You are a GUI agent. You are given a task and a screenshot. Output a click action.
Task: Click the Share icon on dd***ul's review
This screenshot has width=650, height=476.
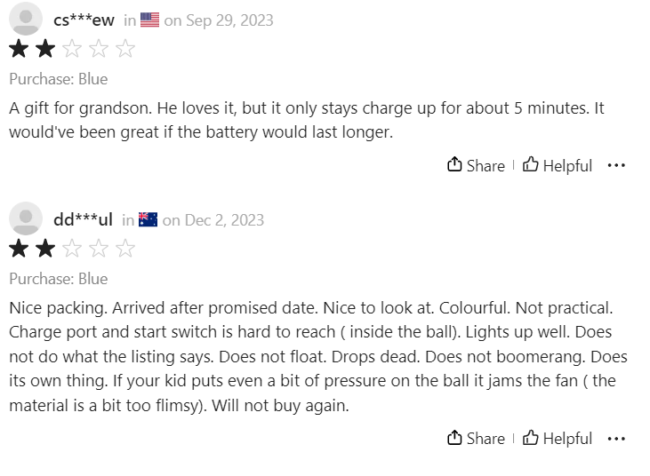pos(454,438)
